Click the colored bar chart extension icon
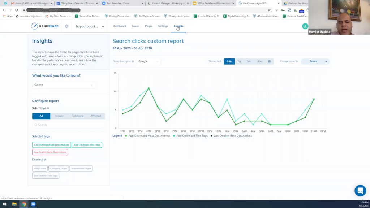This screenshot has width=370, height=208. pos(295,10)
